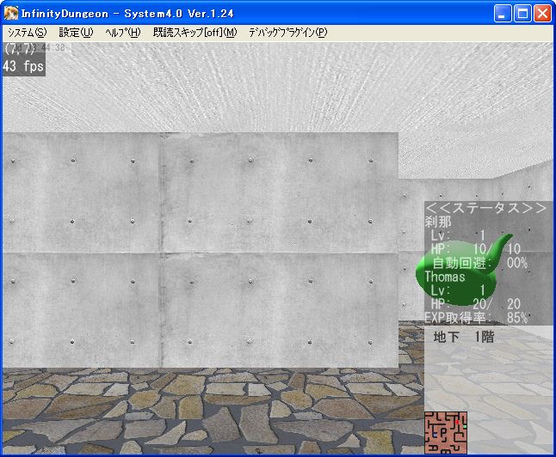
Task: Click the 自動回避 status line
Action: click(479, 263)
